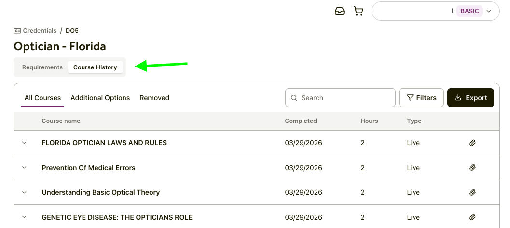Open the inbox tray icon
510x228 pixels.
340,11
